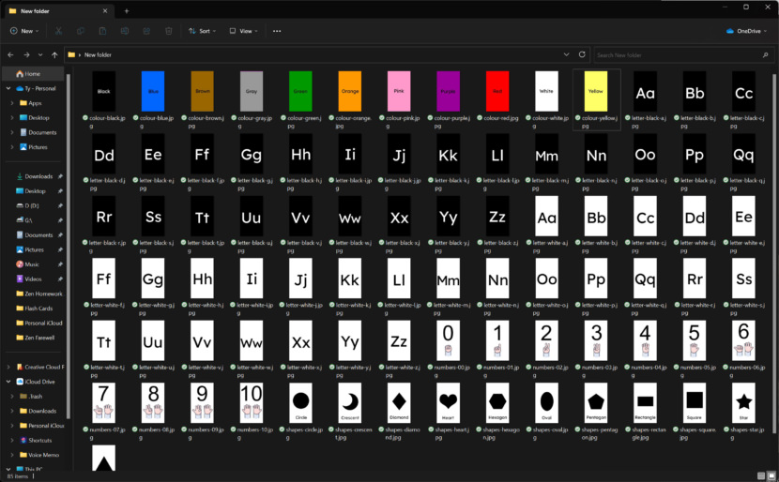Click the Refresh button beside the address bar
Screen dimensions: 779x482
click(x=582, y=55)
